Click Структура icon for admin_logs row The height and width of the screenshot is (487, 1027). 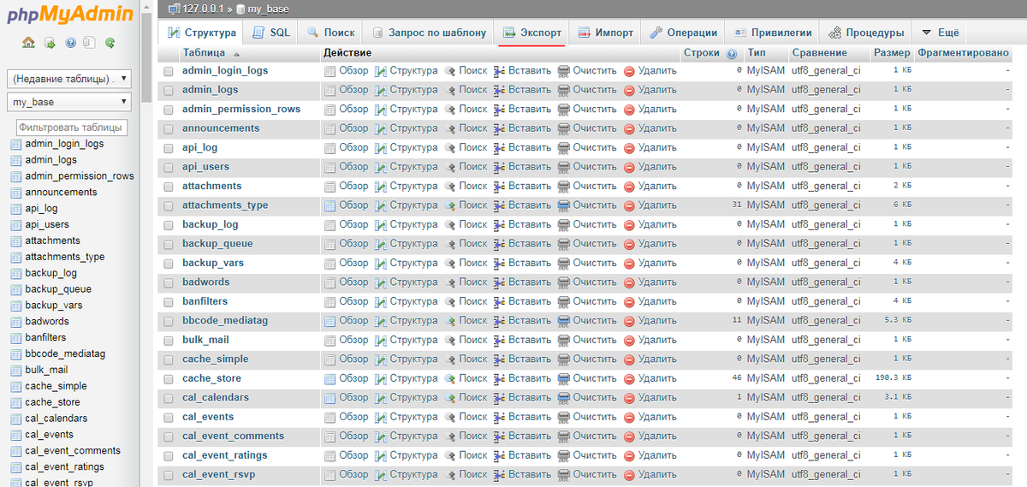[381, 90]
